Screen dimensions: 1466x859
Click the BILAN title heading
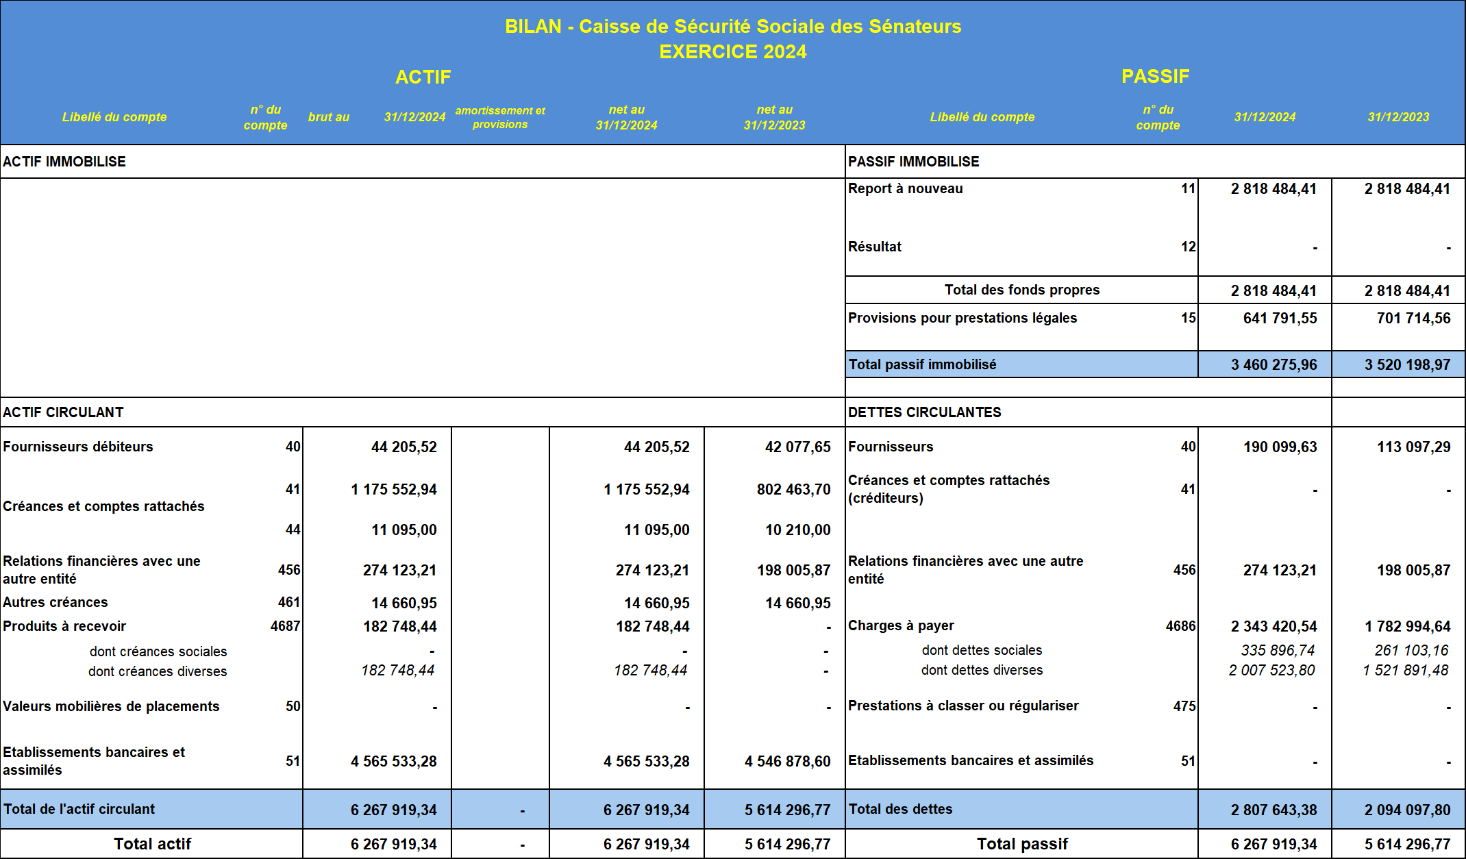732,27
